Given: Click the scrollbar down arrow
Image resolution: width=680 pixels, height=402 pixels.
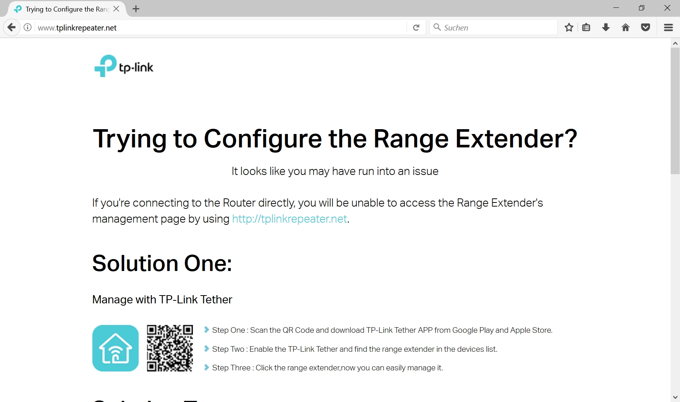Looking at the screenshot, I should tap(675, 397).
